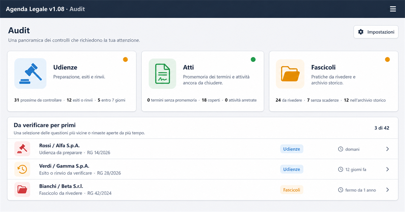The width and height of the screenshot is (405, 212).
Task: Select the Udienze tag on Rossi / Alfa row
Action: click(x=292, y=149)
